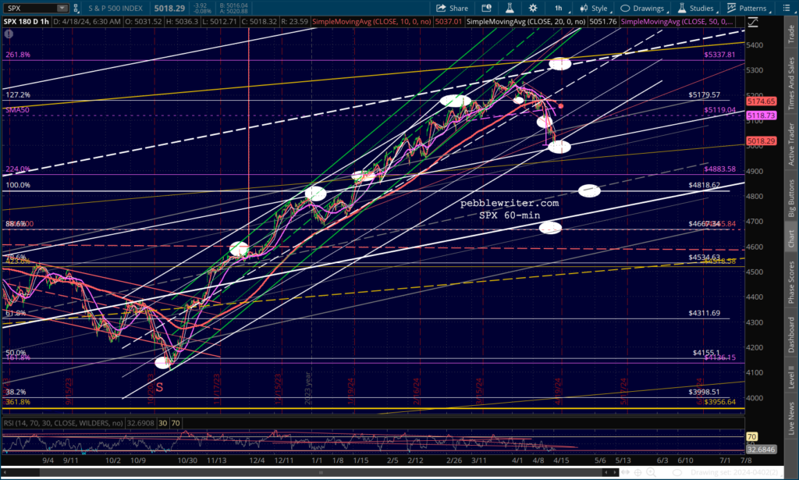Click the Share button

(452, 8)
